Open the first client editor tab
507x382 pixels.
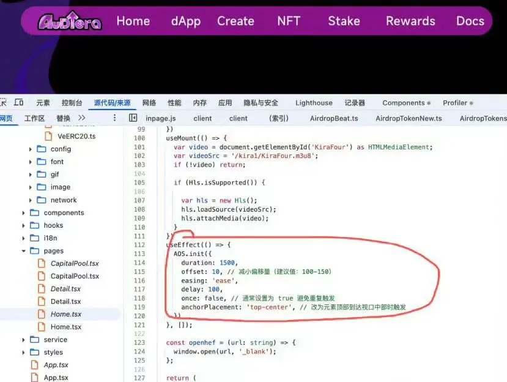tap(202, 119)
